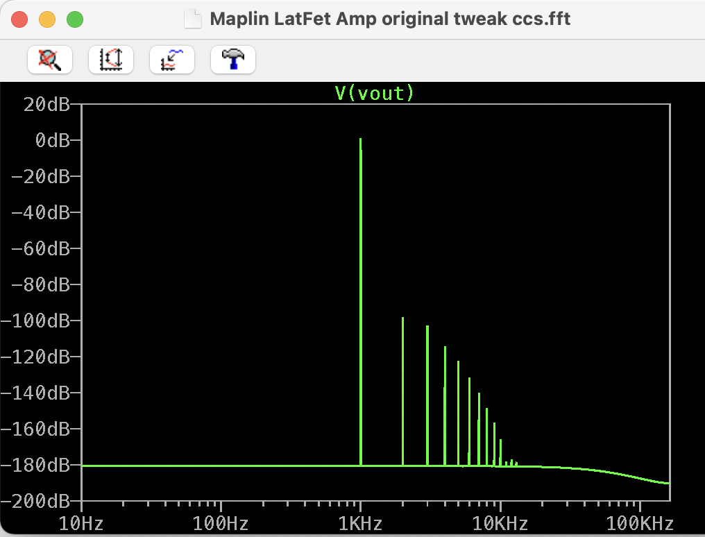Viewport: 705px width, 537px height.
Task: Click the -200dB axis label
Action: click(x=35, y=501)
